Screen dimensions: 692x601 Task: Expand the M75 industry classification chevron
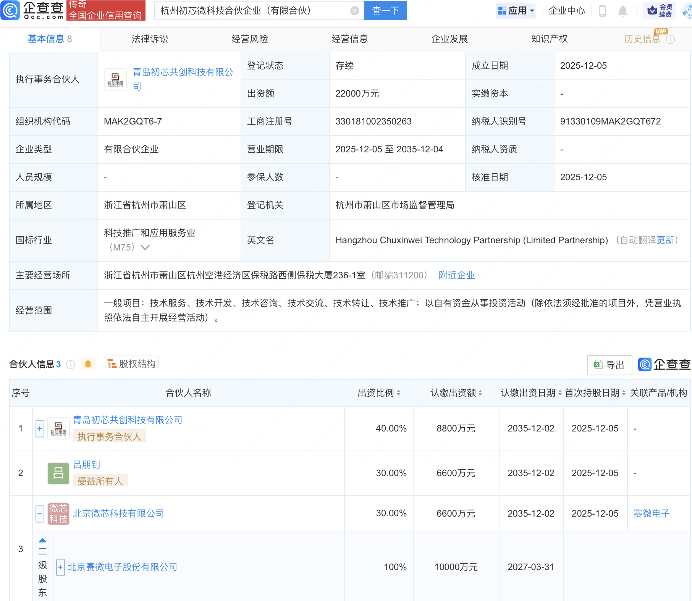click(145, 247)
